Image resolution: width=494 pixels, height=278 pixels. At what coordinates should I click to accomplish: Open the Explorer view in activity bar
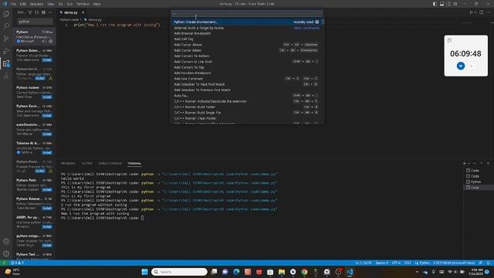tap(6, 14)
